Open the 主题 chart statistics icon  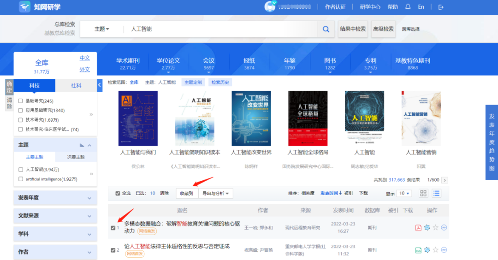(82, 145)
